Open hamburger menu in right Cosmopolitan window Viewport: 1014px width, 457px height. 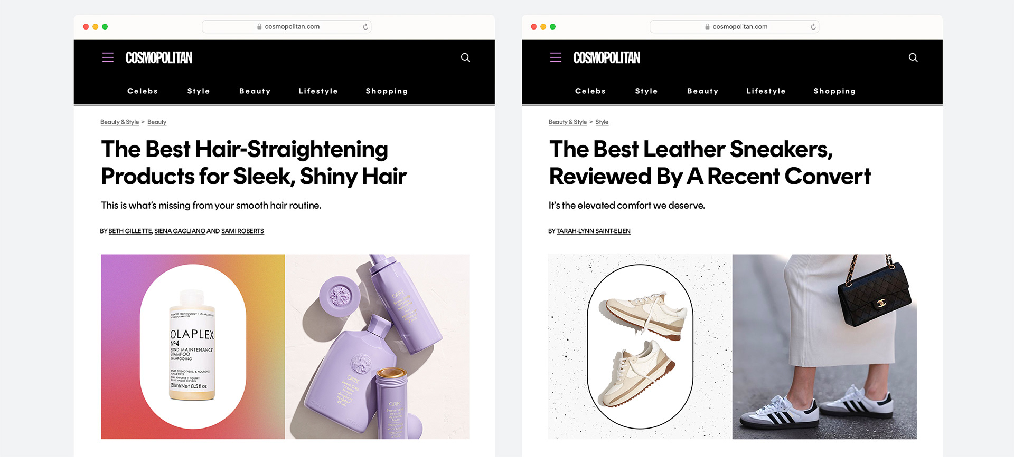(556, 57)
